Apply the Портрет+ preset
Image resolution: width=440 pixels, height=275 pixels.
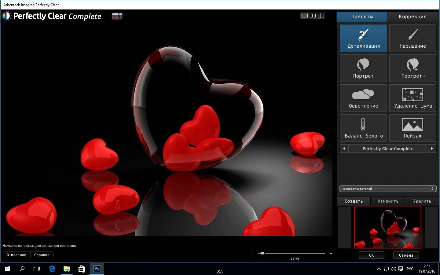point(413,68)
